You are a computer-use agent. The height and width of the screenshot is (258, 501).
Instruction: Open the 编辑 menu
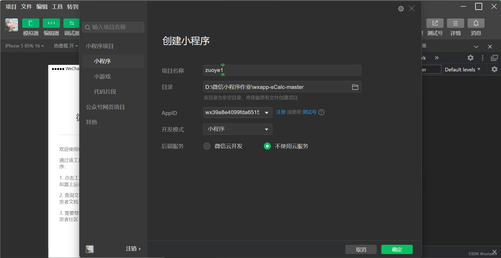[42, 7]
